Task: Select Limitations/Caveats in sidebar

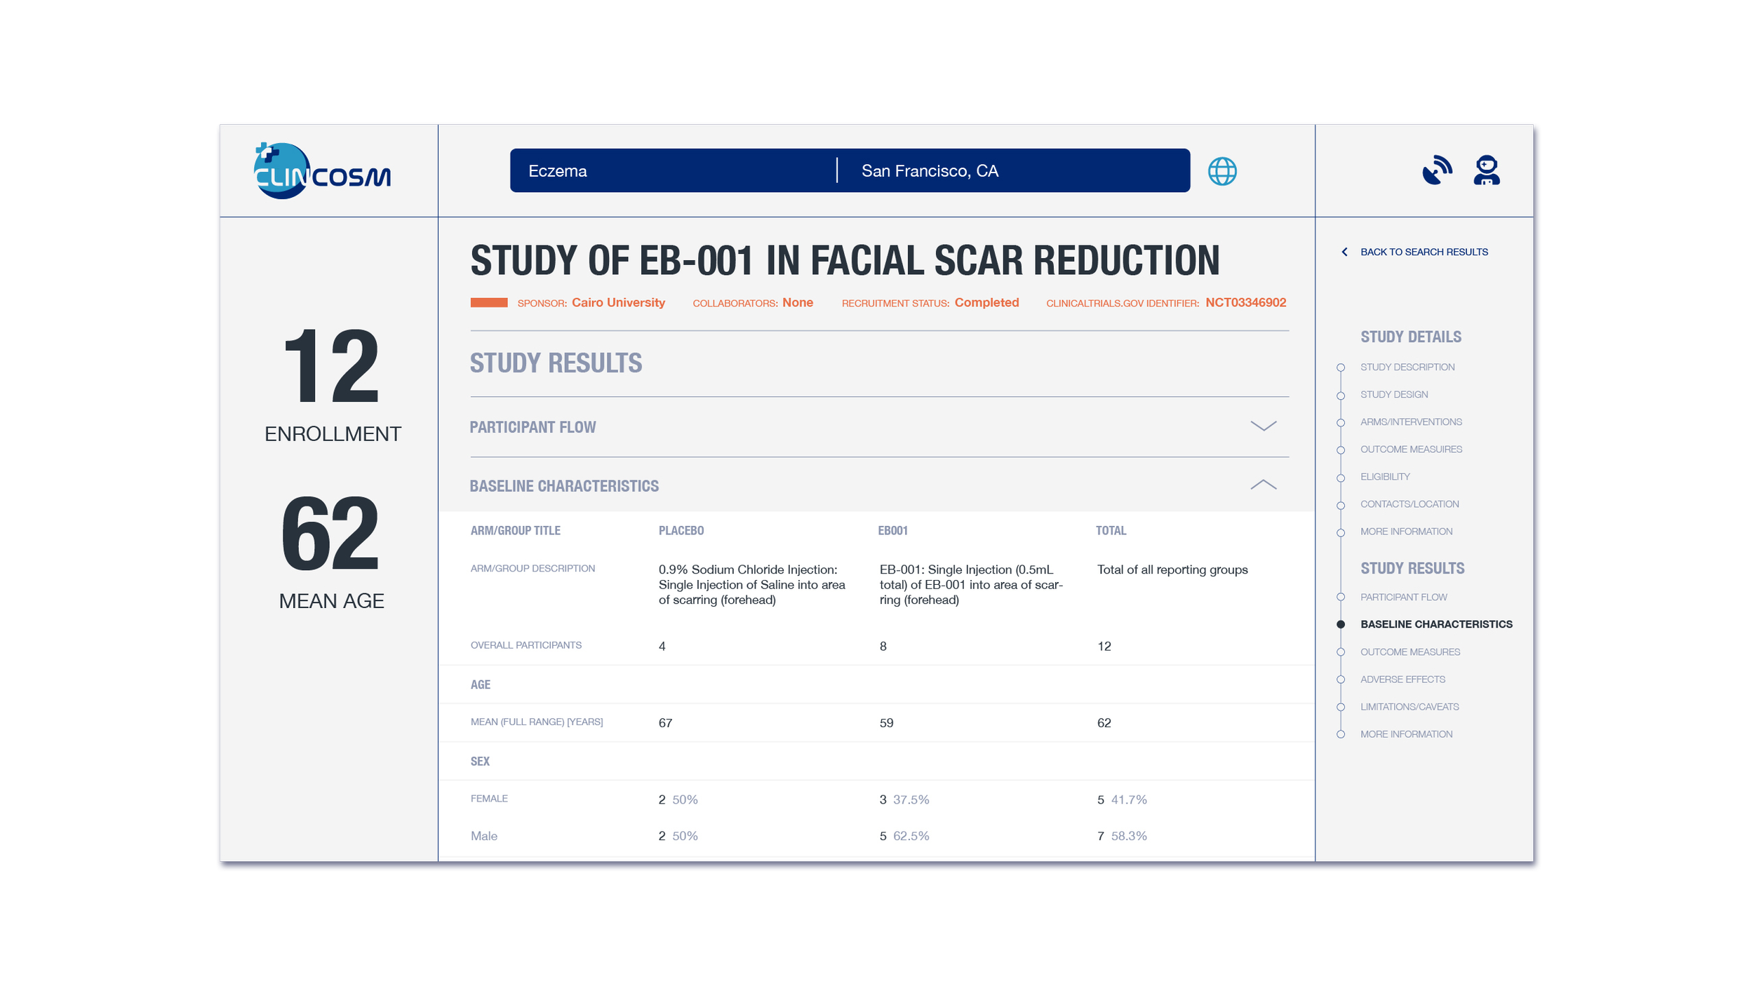Action: [x=1409, y=707]
